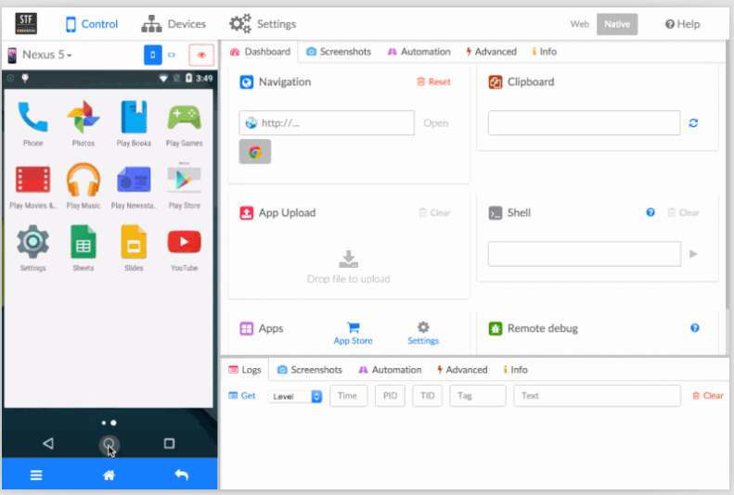Switch to top Info tab
Viewport: 734px width, 495px height.
545,52
